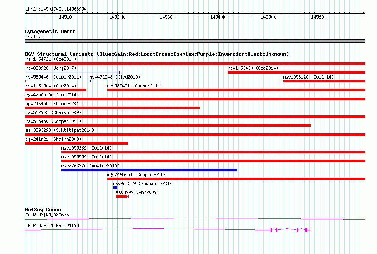
Task: Select the small blue nsv962559 variant block
Action: point(115,188)
